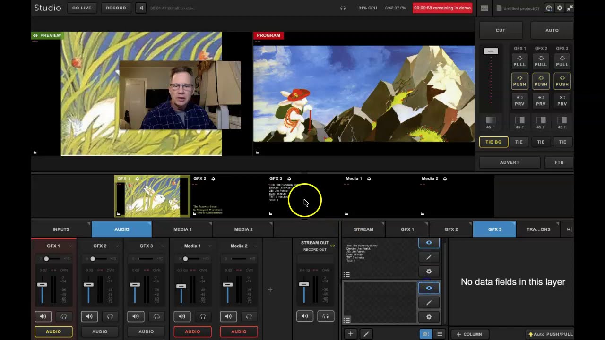The image size is (605, 340).
Task: Open Media 2 source settings gear
Action: (445, 179)
